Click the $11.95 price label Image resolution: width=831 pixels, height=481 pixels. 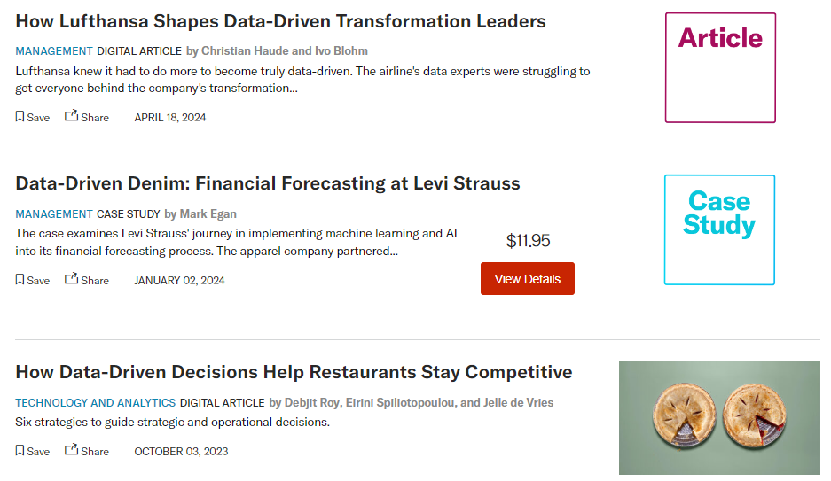528,241
